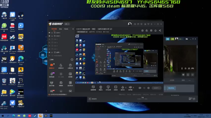Toggle visibility of layer 文本 5
Image resolution: width=211 pixels, height=118 pixels.
(x=49, y=36)
